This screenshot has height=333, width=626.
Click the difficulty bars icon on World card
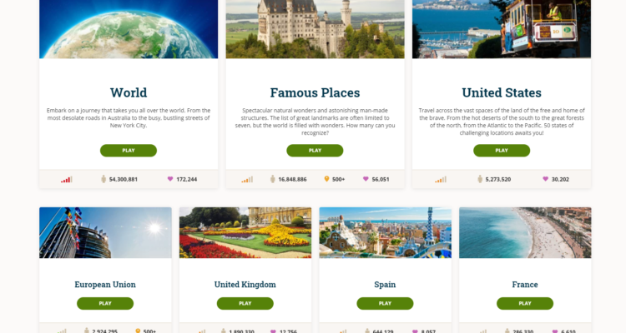67,180
